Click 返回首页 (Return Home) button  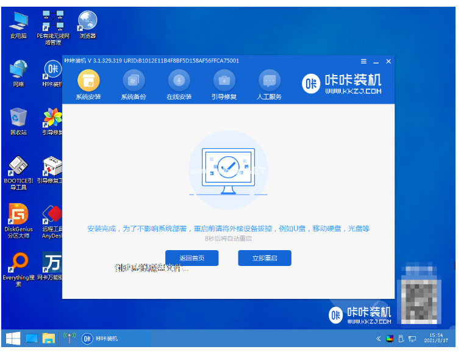click(192, 258)
